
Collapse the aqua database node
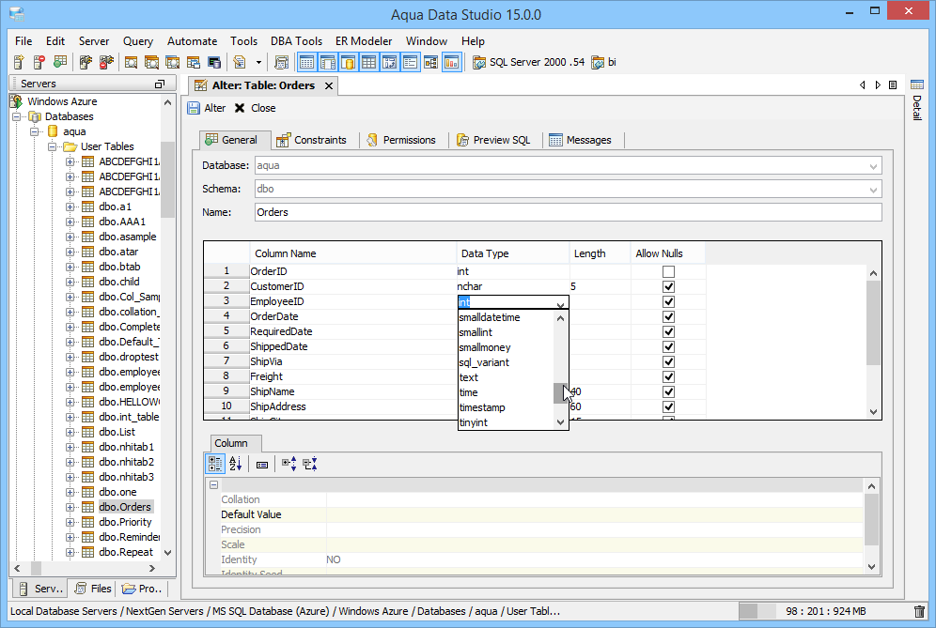pyautogui.click(x=35, y=131)
